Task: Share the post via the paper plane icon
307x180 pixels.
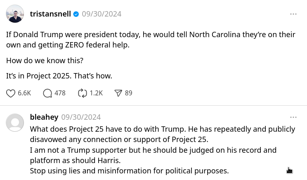Action: coord(118,93)
